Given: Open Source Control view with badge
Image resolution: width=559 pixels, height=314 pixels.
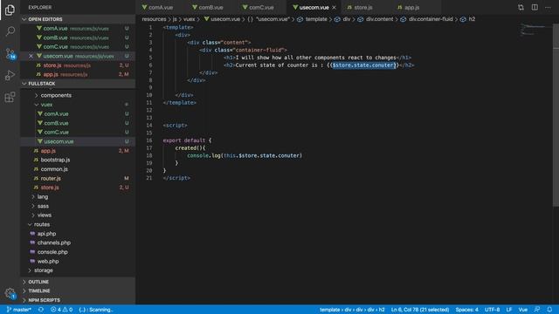Looking at the screenshot, I should [x=10, y=54].
